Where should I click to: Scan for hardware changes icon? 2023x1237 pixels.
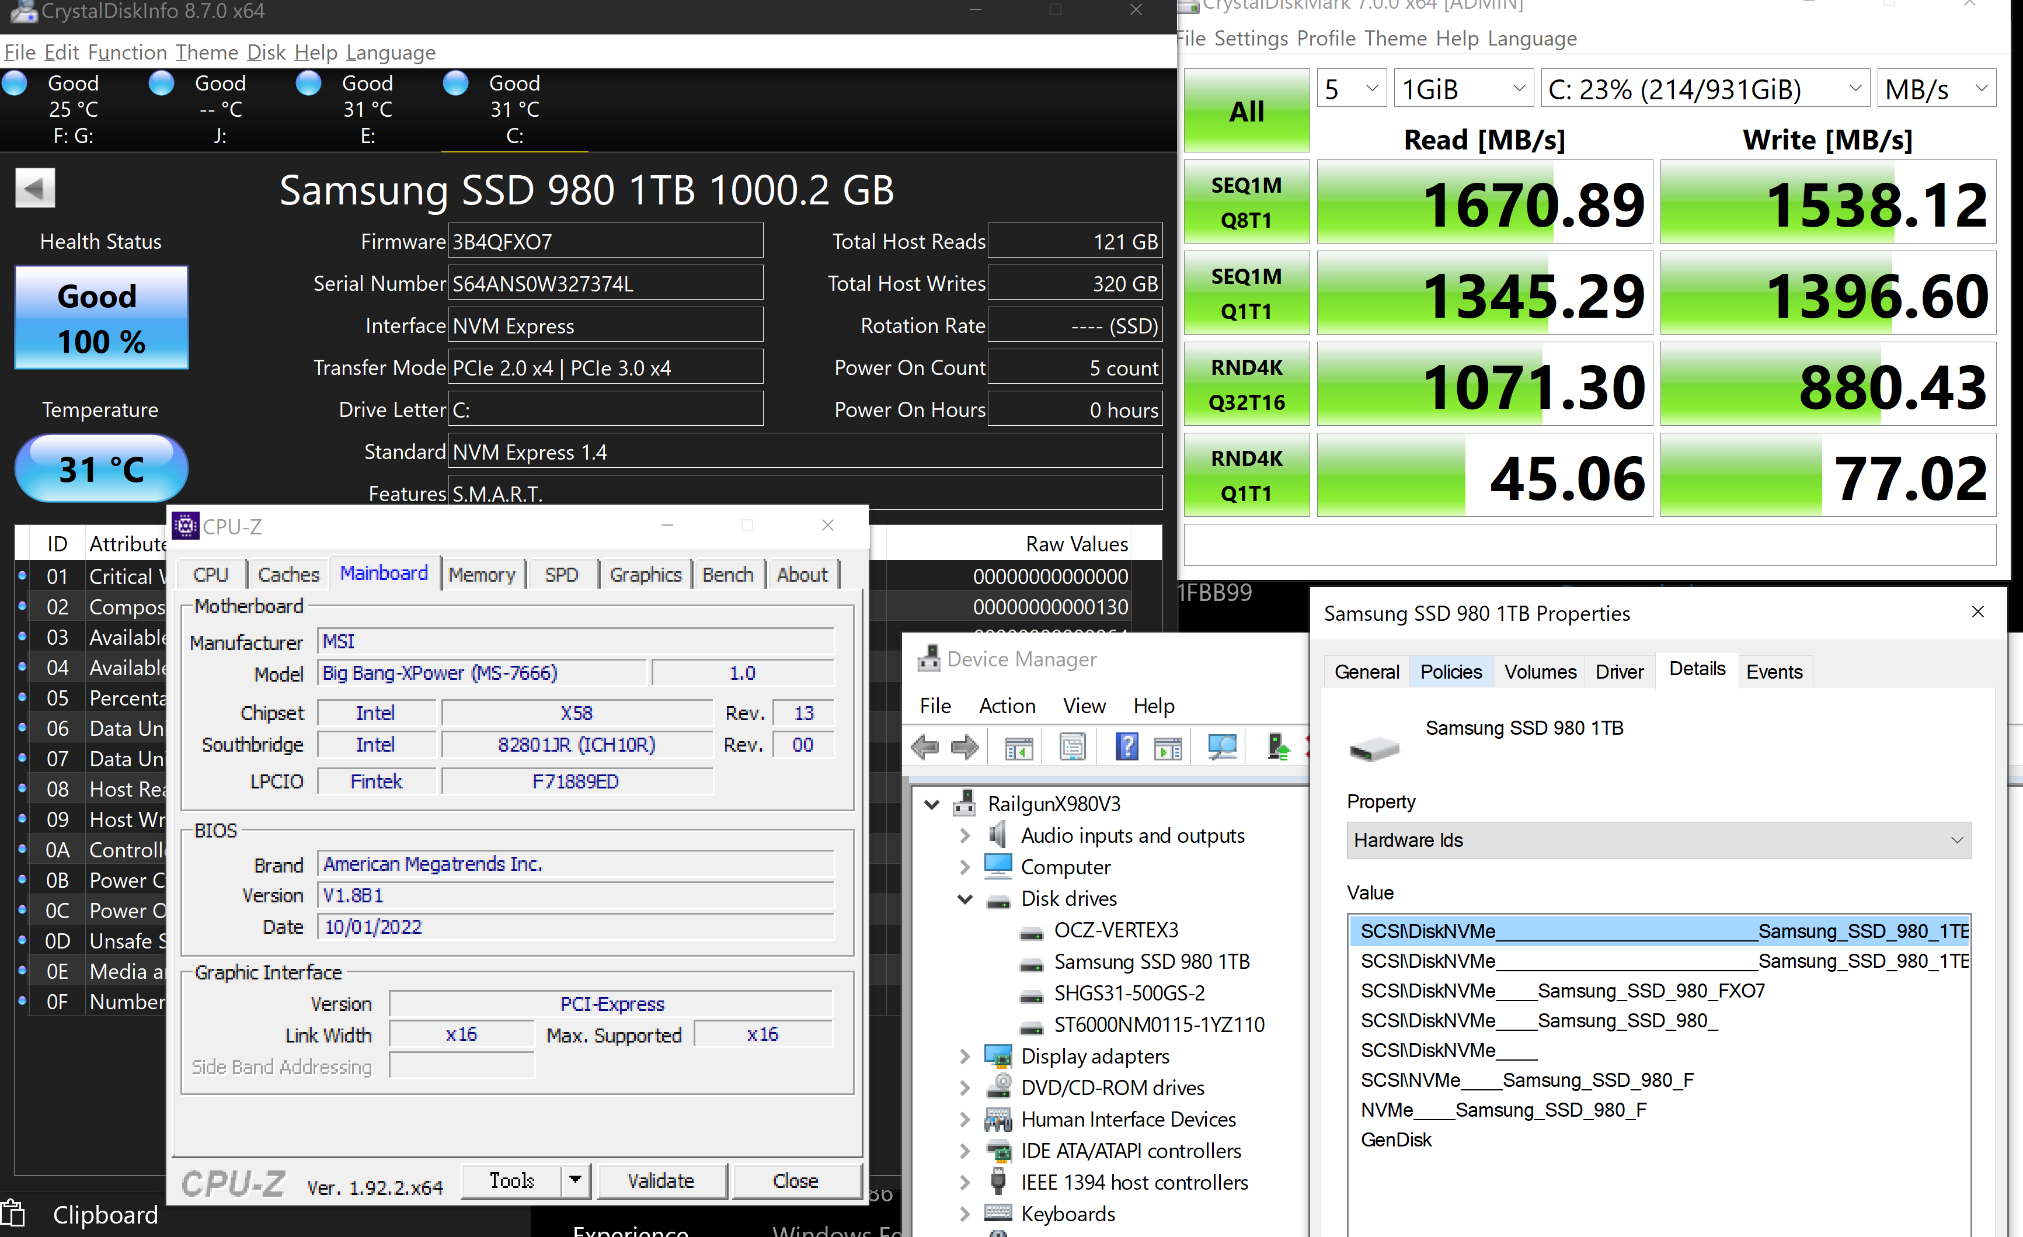point(1221,746)
